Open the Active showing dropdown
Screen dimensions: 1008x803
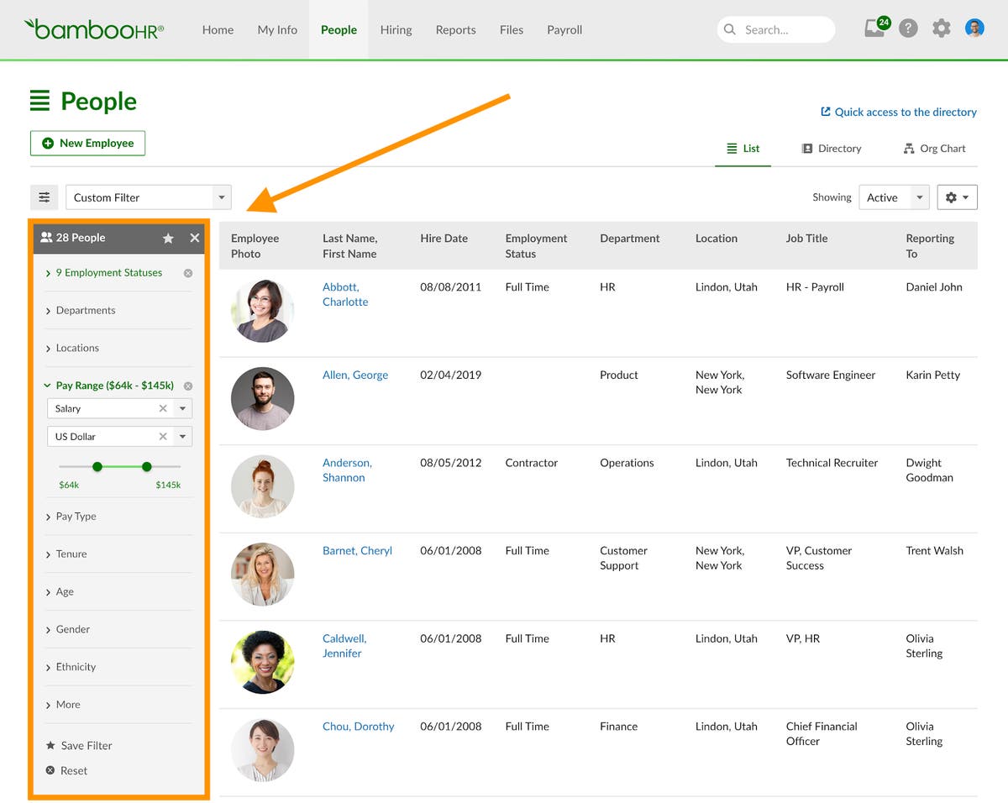pos(894,197)
